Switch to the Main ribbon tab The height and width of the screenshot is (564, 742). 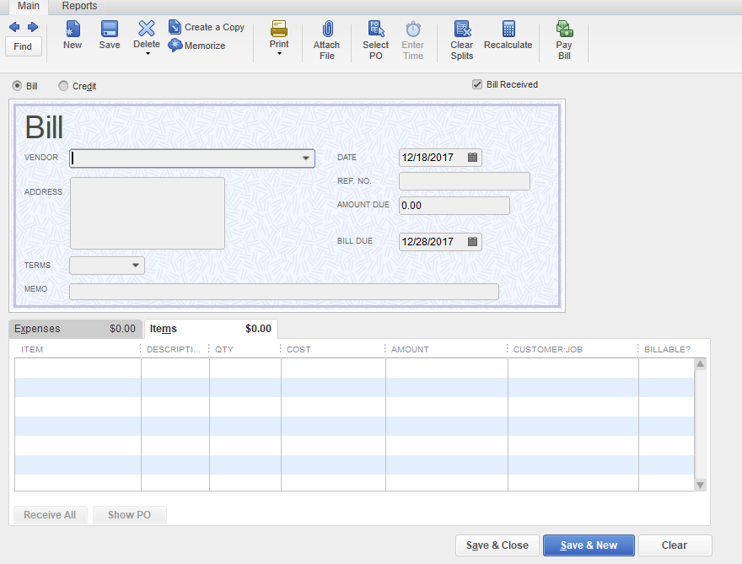coord(29,6)
